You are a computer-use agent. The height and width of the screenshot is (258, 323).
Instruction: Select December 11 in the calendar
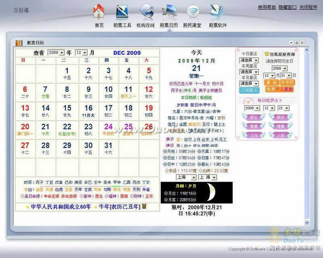[128, 92]
